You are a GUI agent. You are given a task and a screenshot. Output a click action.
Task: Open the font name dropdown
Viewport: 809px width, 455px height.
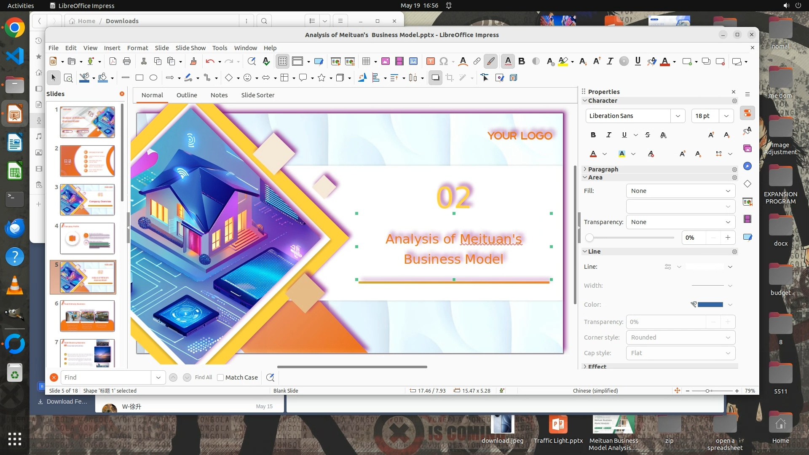(x=678, y=116)
